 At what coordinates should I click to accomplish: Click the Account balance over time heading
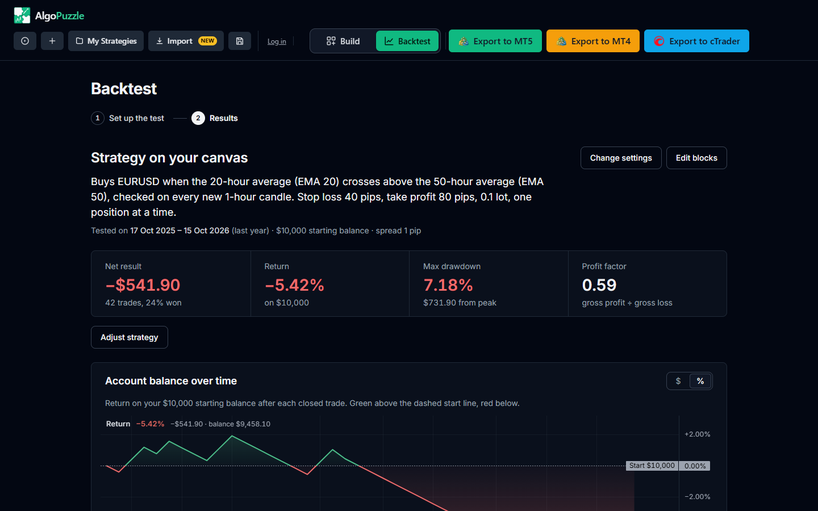click(x=171, y=381)
